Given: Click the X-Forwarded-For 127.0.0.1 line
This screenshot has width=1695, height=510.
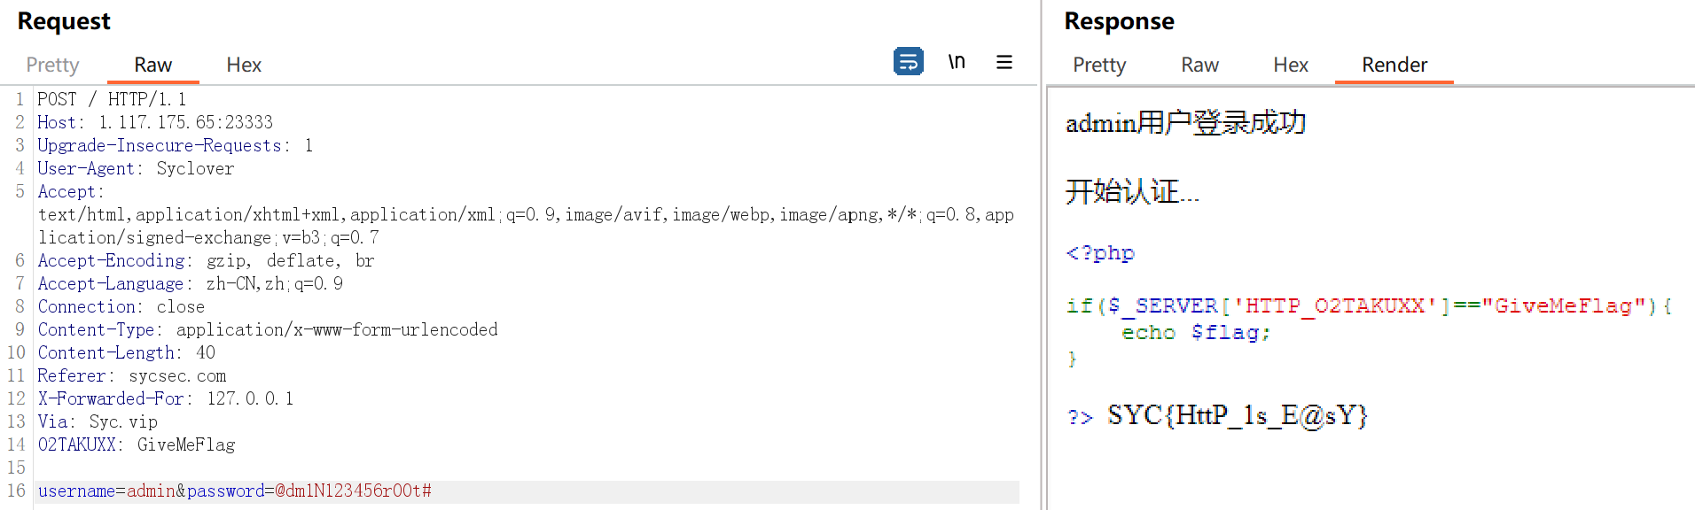Looking at the screenshot, I should (165, 398).
